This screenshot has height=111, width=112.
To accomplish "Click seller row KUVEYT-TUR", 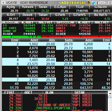I will point(83,25).
